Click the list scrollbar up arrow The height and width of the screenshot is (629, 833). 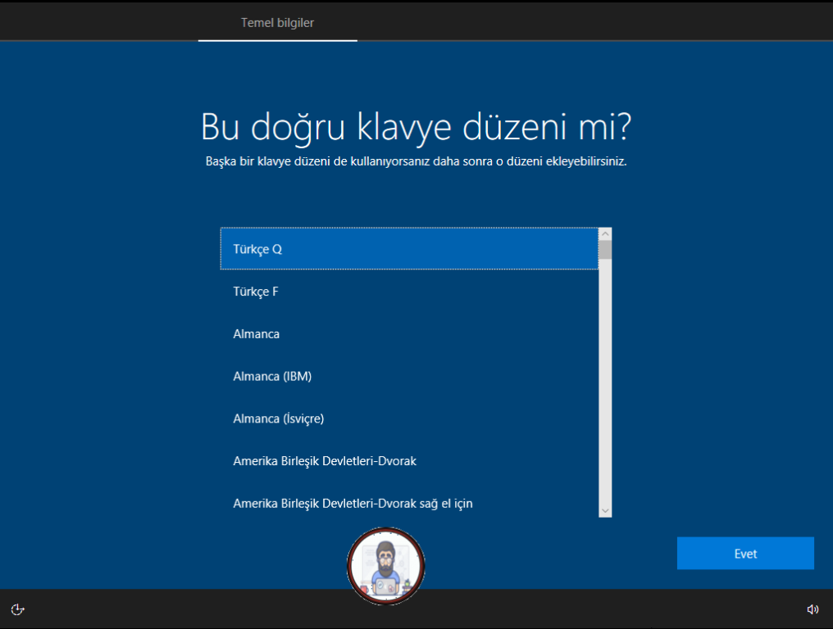tap(605, 234)
